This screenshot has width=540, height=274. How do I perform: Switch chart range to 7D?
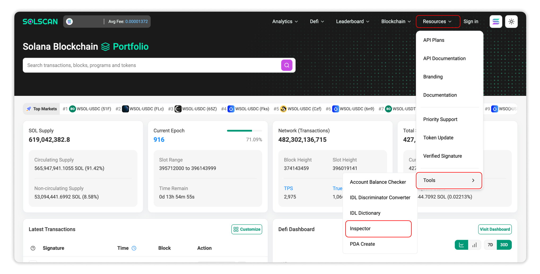click(490, 245)
